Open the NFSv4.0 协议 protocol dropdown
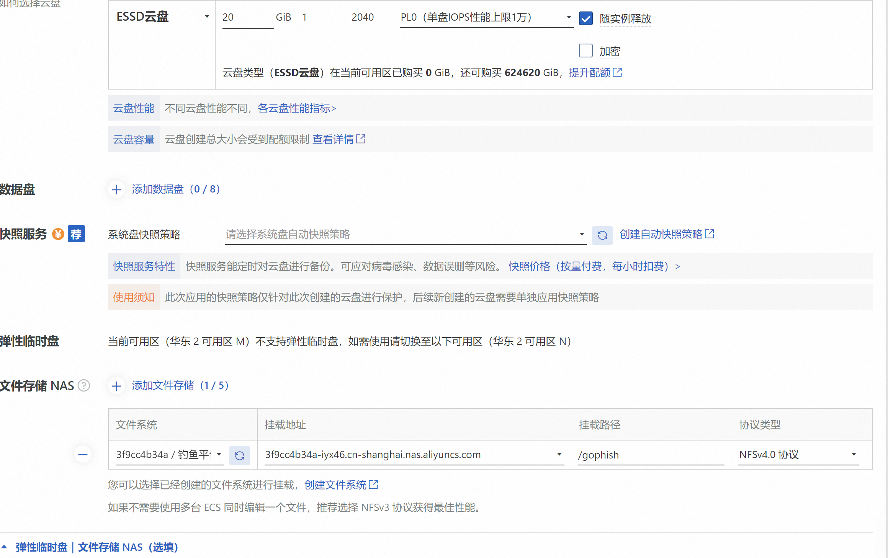Screen dimensions: 888x558 click(798, 455)
